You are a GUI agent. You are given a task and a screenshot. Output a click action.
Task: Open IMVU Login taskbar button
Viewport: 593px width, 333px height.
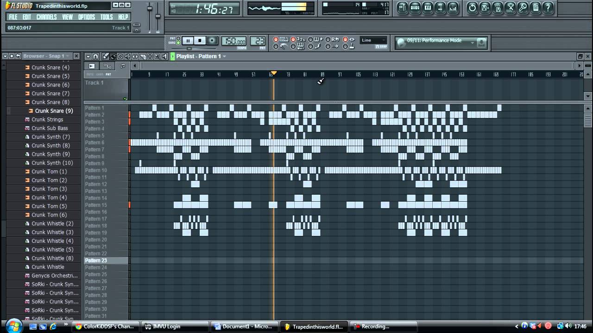pyautogui.click(x=175, y=327)
